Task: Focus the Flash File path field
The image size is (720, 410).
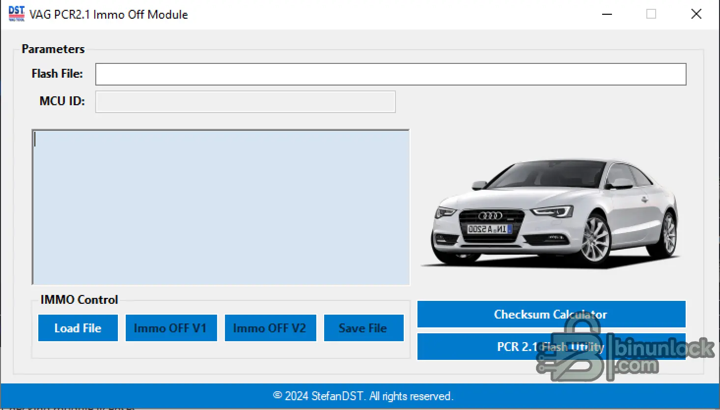Action: tap(391, 74)
